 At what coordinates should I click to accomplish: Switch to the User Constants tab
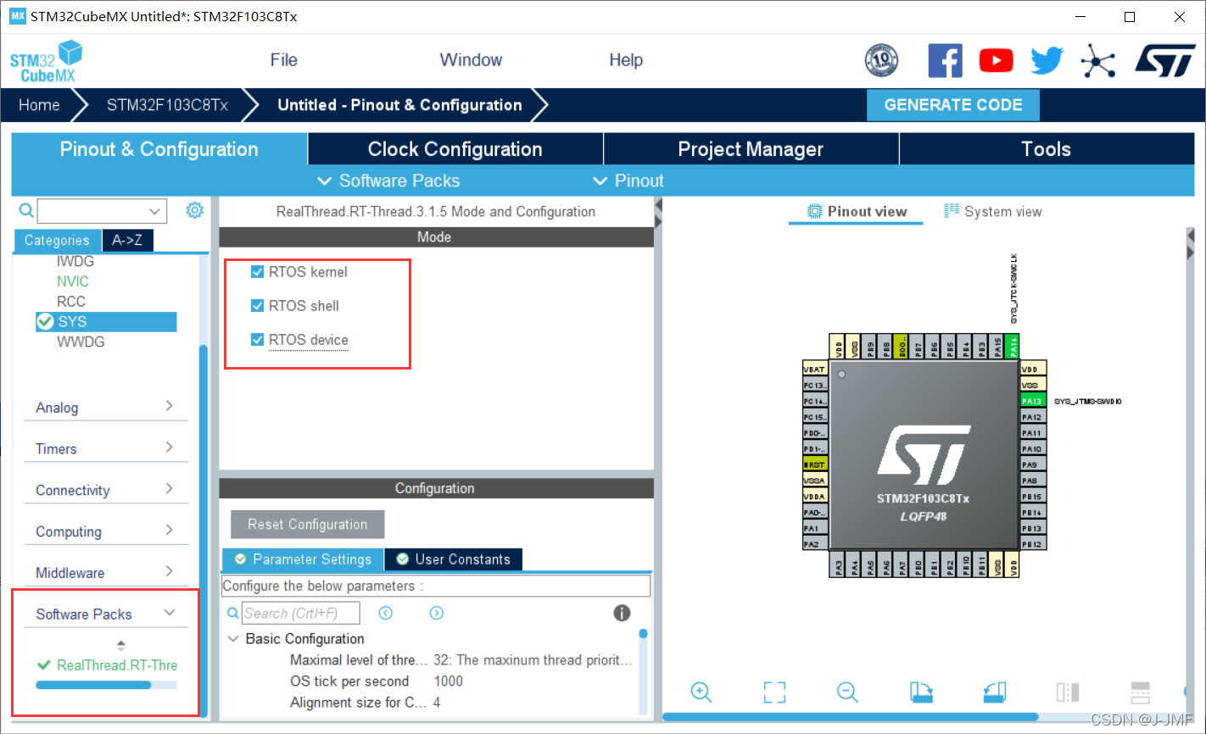click(454, 559)
